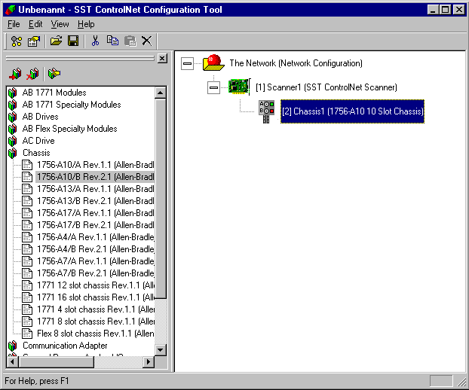Screen dimensions: 469x390
Task: Select 1756-A10/B Rev.2.1 chassis entry
Action: click(x=96, y=177)
